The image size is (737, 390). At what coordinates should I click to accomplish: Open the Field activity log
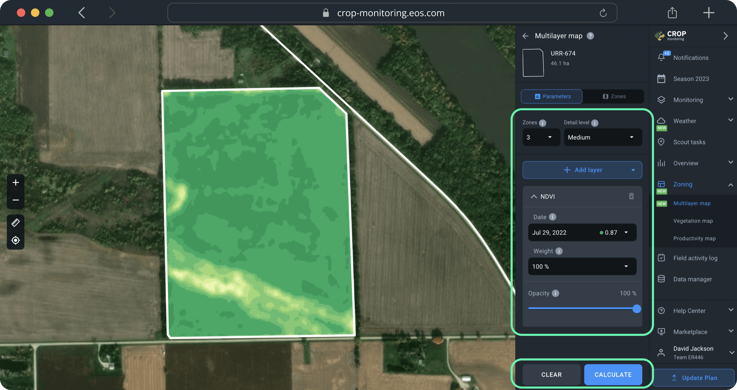696,258
